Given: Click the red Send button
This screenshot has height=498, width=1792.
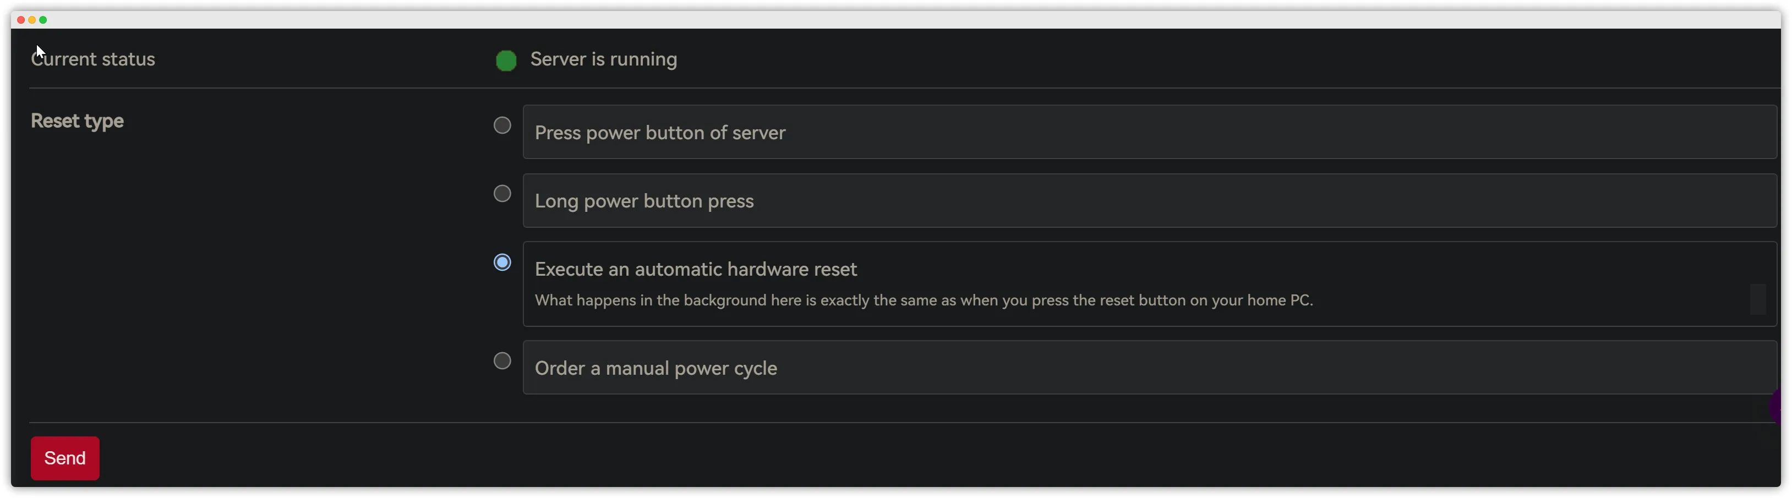Looking at the screenshot, I should click(x=65, y=458).
